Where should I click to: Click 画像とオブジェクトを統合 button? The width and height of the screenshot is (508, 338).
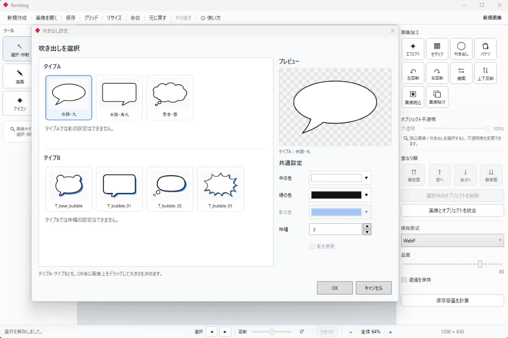[x=452, y=211]
